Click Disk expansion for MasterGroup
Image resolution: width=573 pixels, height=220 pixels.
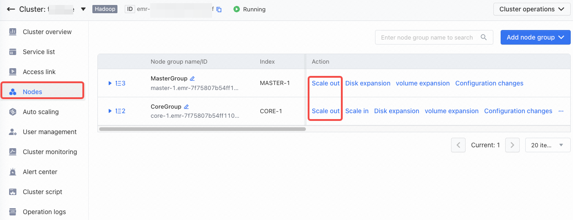(x=368, y=83)
